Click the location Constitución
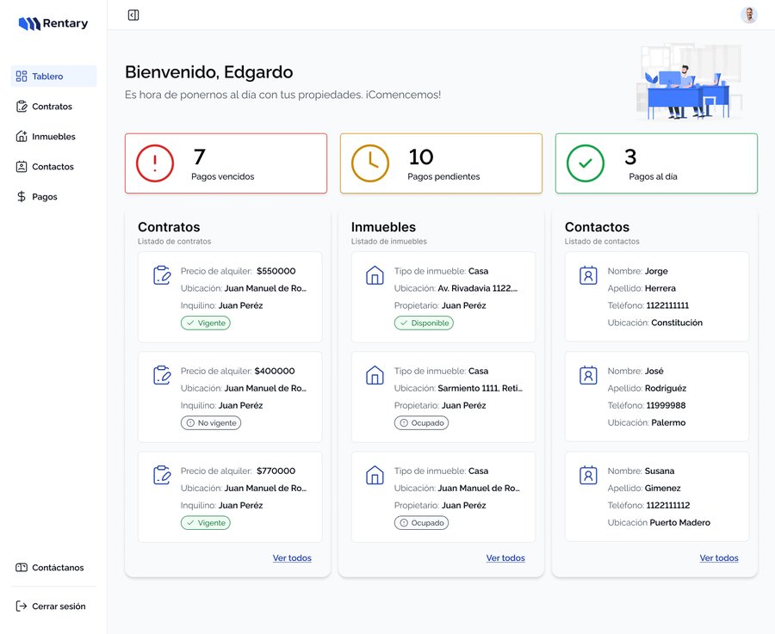This screenshot has height=634, width=775. 677,323
